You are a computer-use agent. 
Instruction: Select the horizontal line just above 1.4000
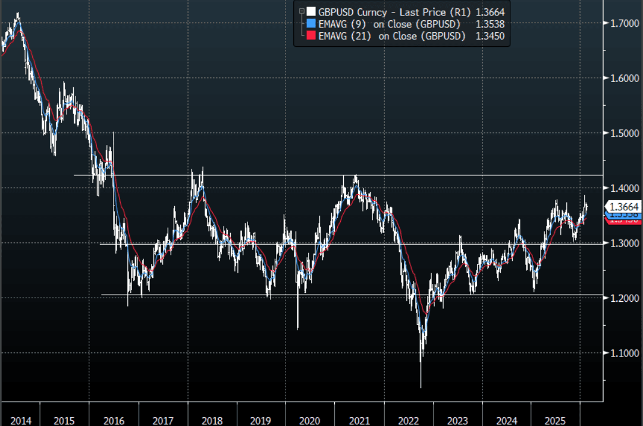338,175
